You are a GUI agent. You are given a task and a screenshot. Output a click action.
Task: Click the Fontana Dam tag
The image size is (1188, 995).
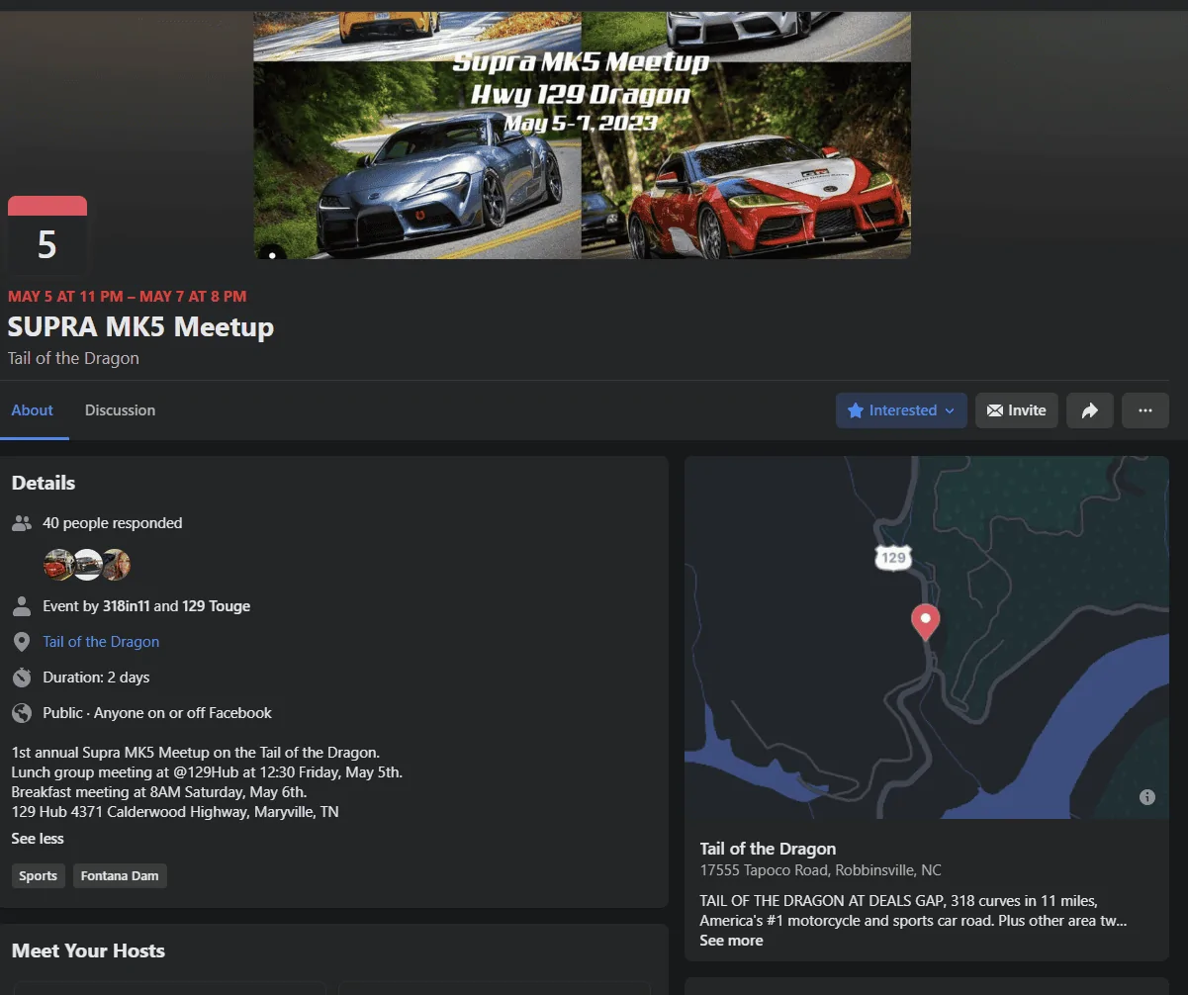(120, 876)
